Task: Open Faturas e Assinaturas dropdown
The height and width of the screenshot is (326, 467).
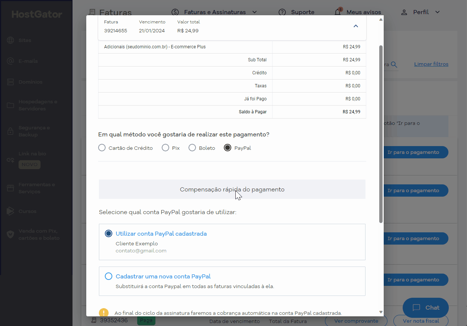Action: pos(214,12)
